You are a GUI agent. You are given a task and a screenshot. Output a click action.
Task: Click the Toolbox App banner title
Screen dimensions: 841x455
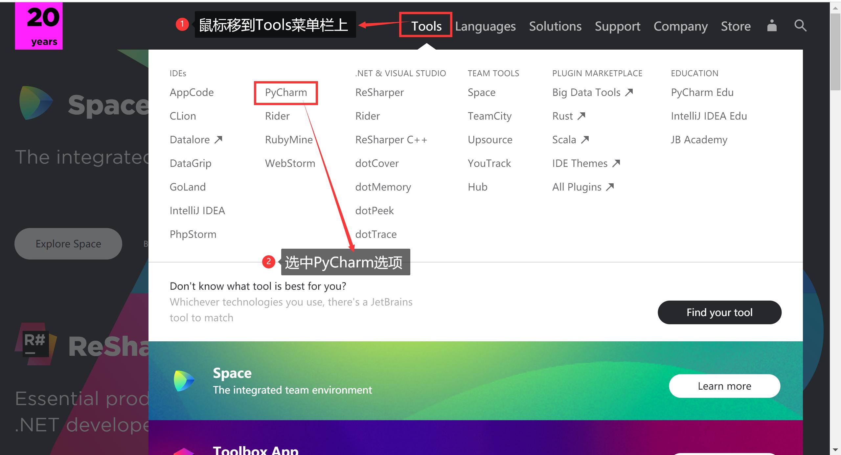tap(256, 450)
